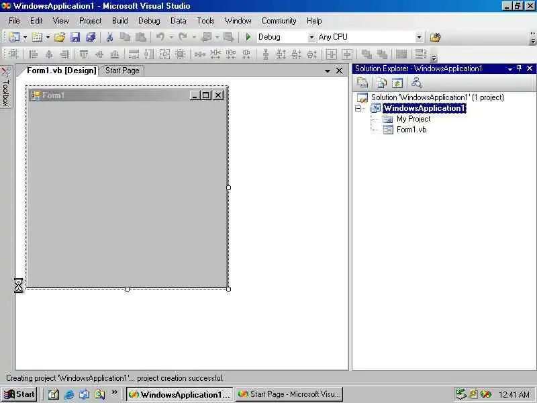
Task: Click the Cut scissors icon
Action: pos(109,37)
